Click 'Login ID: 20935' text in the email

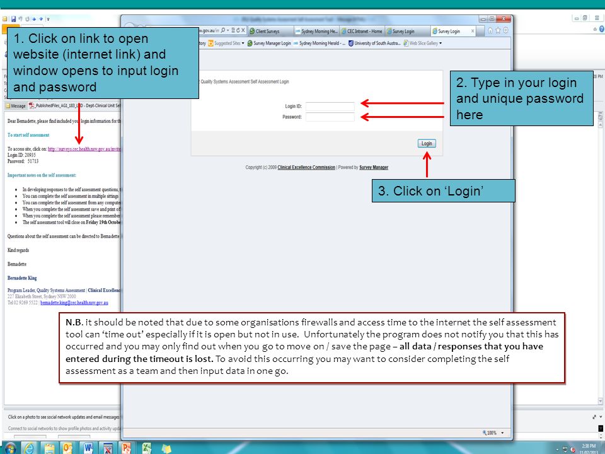point(21,155)
